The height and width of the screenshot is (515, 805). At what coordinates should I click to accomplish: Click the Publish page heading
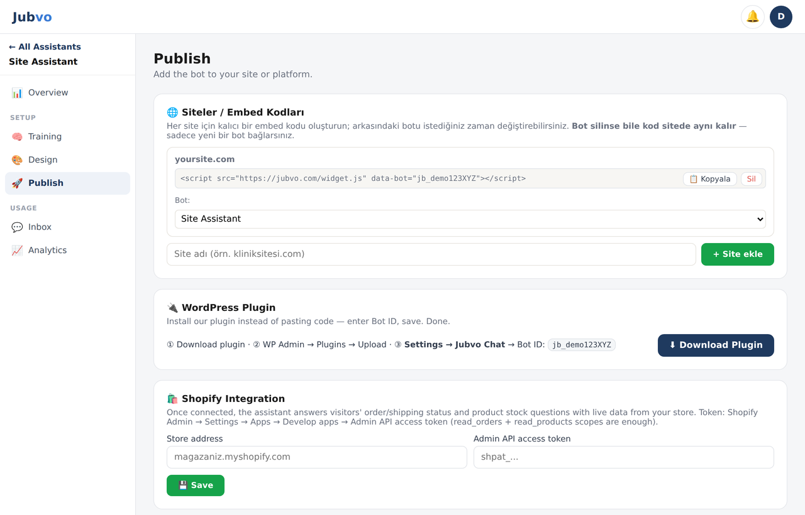[x=182, y=59]
